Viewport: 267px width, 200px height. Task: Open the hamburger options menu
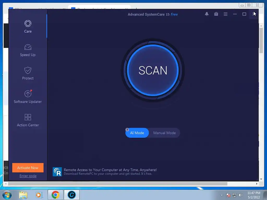click(226, 14)
